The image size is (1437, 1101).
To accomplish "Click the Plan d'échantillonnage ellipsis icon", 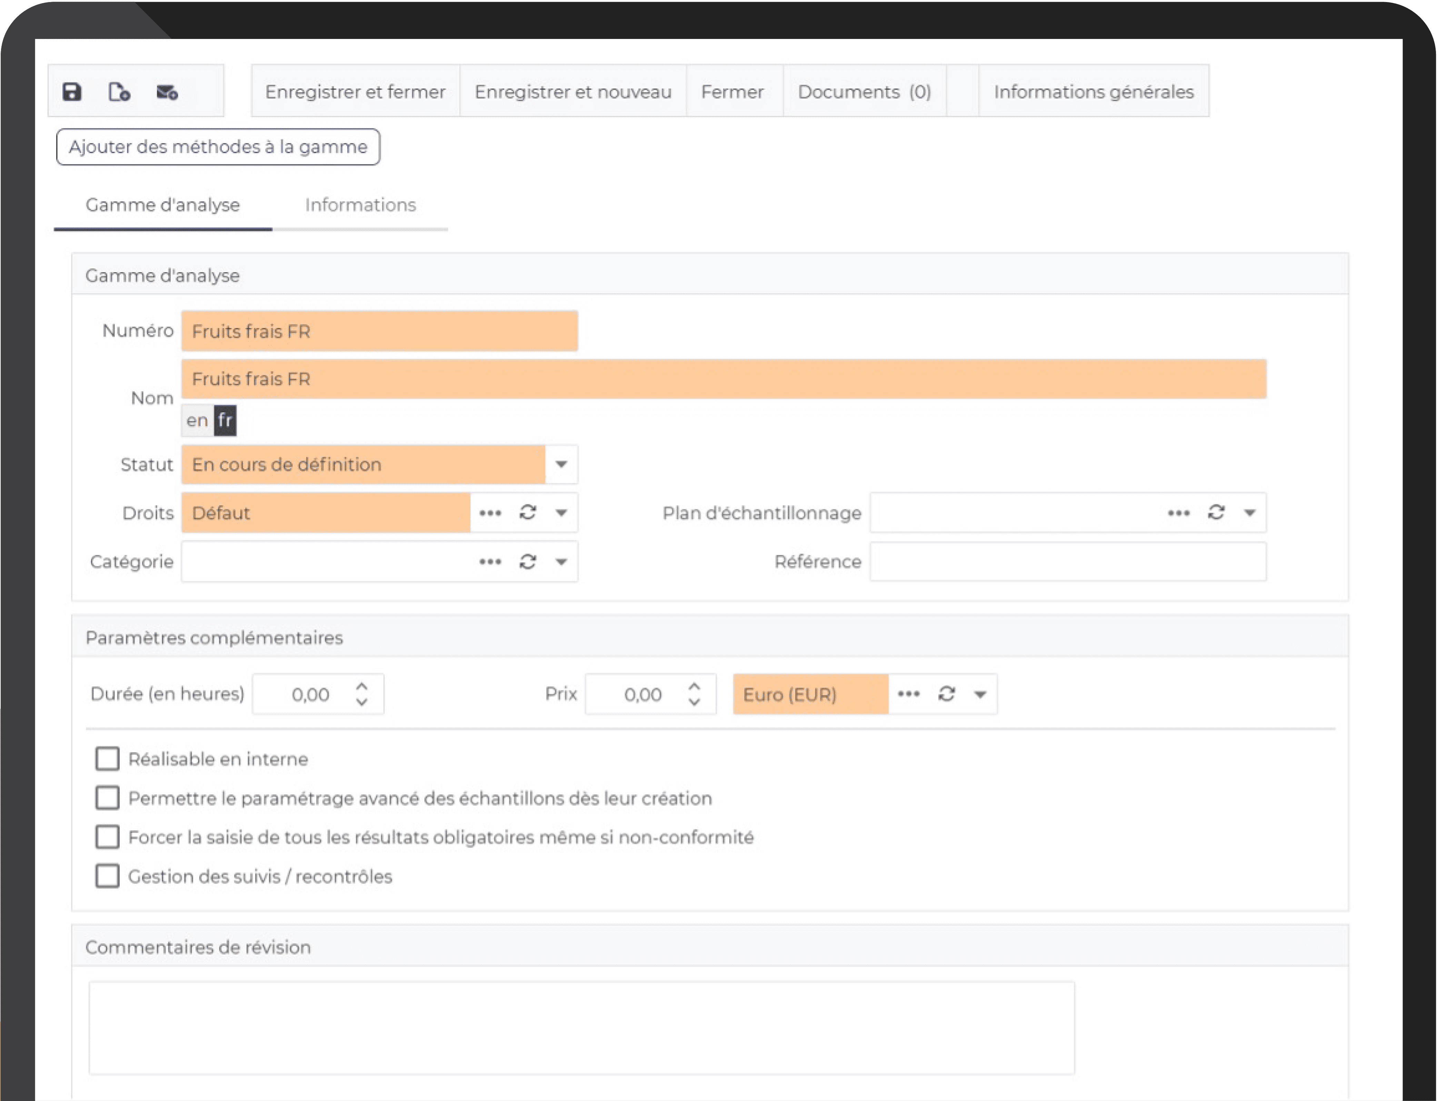I will pos(1178,513).
